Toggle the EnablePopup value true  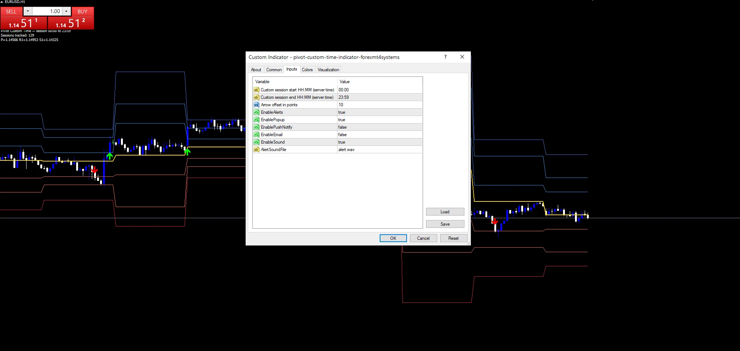pyautogui.click(x=380, y=120)
